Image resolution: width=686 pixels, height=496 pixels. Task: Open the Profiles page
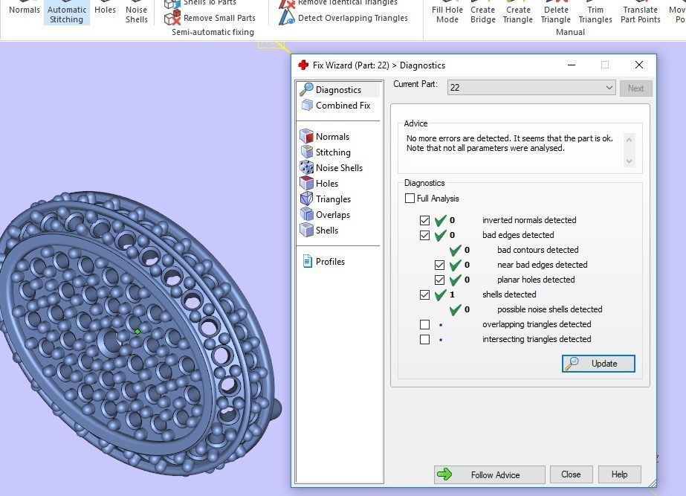324,262
